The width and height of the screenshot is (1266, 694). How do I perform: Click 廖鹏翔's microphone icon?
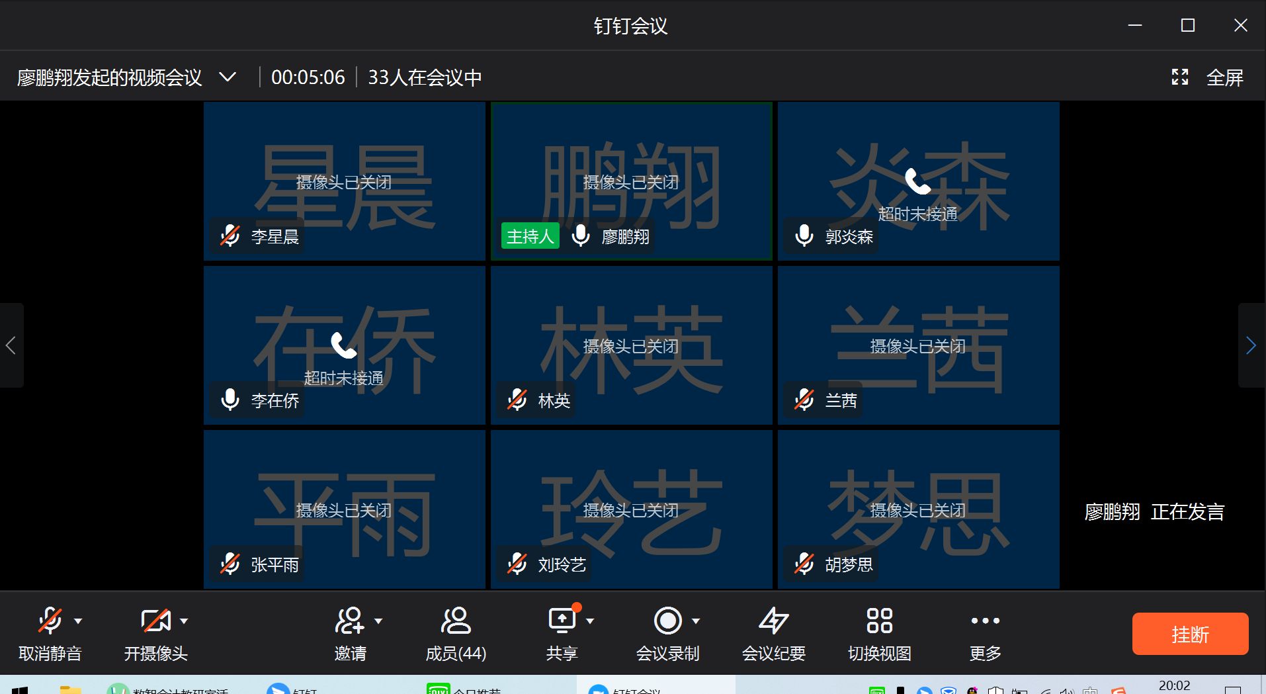pyautogui.click(x=580, y=236)
